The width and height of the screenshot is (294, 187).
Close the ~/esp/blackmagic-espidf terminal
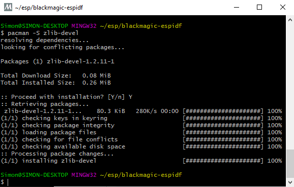[x=283, y=7]
